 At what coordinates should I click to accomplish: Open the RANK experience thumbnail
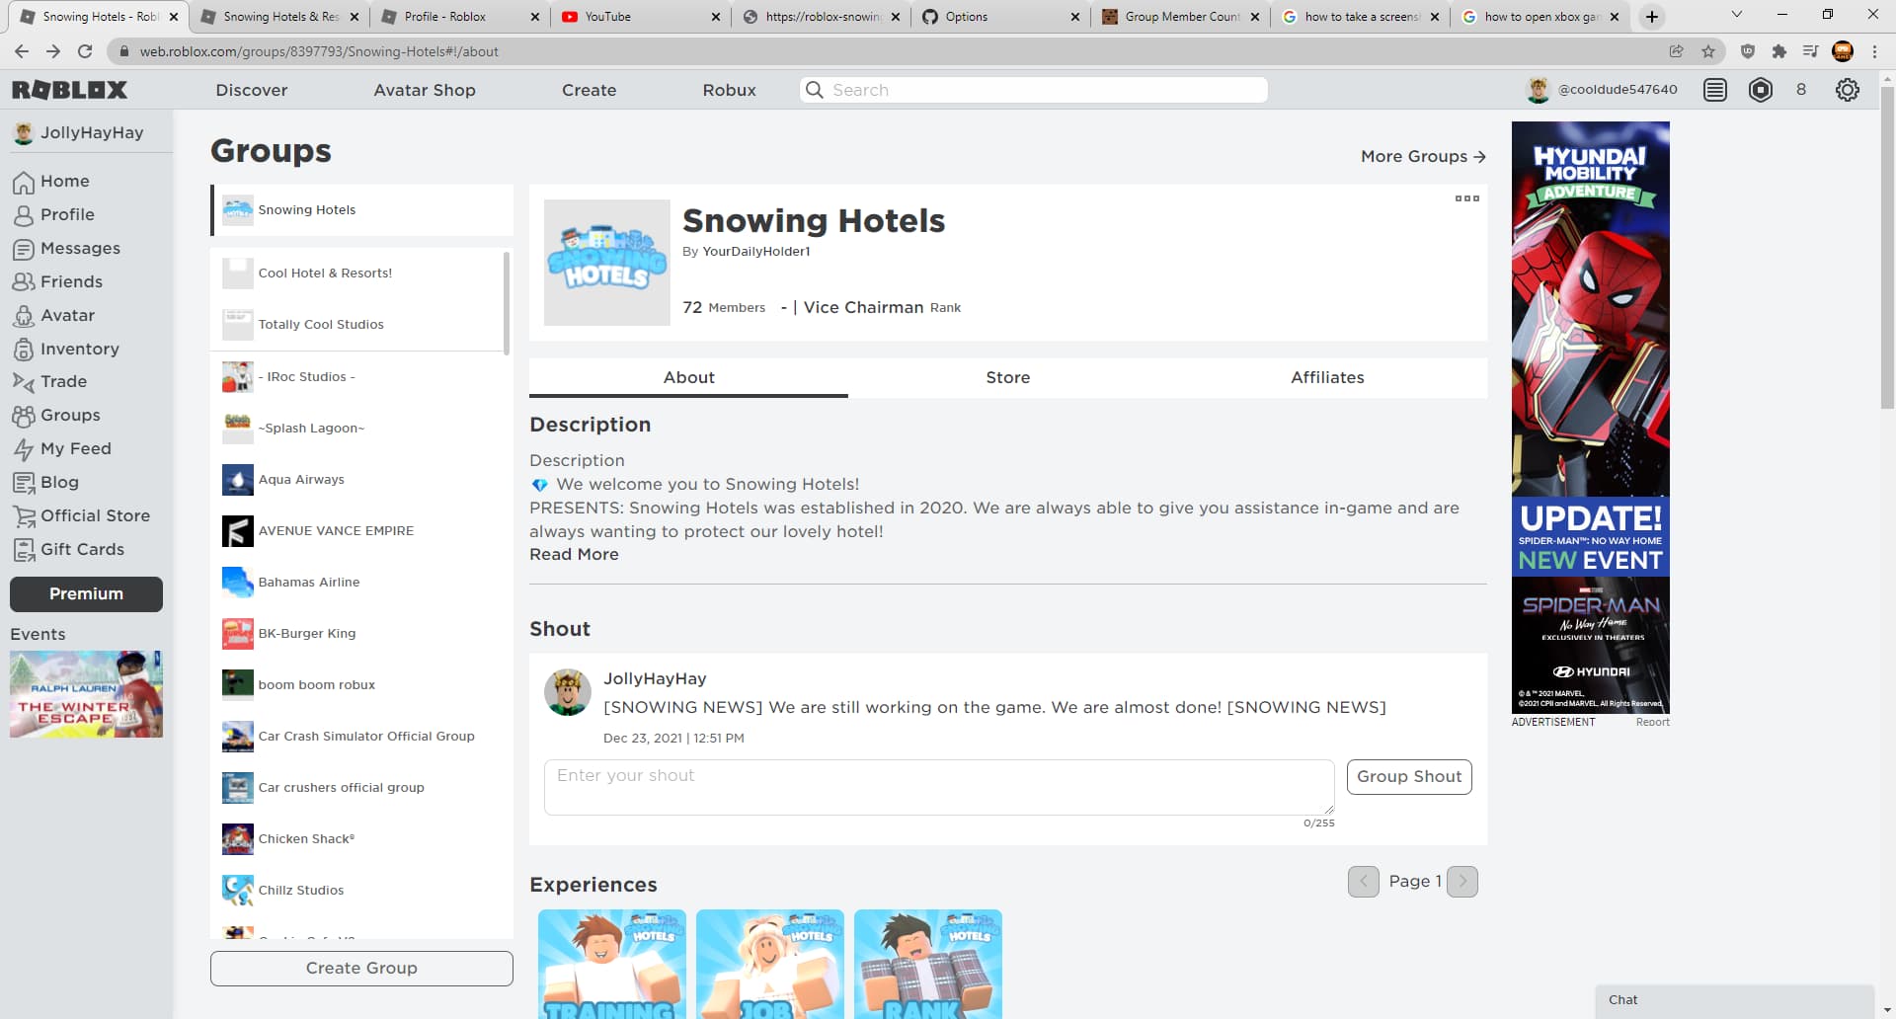click(x=928, y=964)
